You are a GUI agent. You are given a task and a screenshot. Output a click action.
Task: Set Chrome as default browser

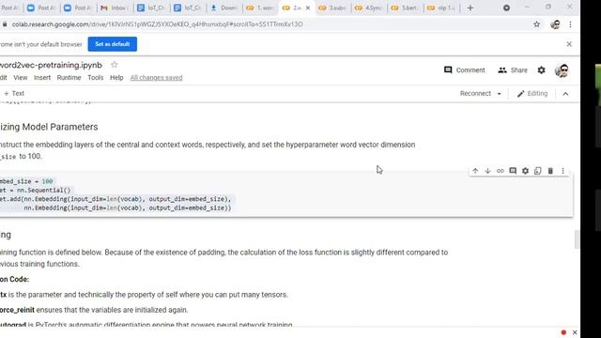(113, 44)
